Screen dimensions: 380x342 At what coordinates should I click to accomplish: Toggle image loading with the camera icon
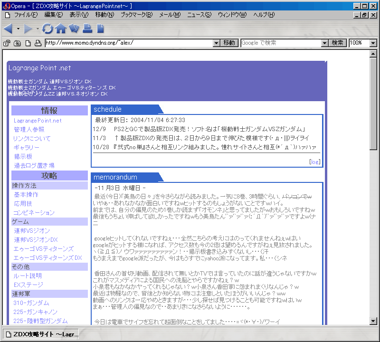[x=17, y=43]
